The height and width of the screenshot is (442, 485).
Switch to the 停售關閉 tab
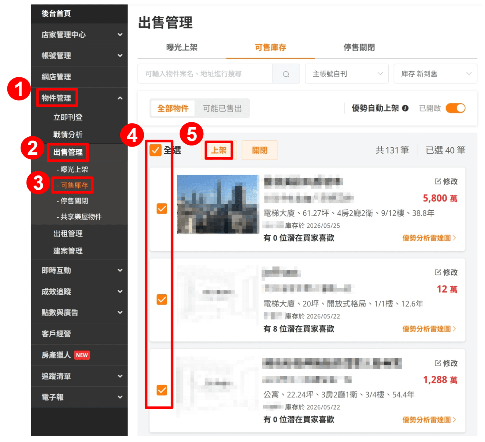[x=359, y=48]
